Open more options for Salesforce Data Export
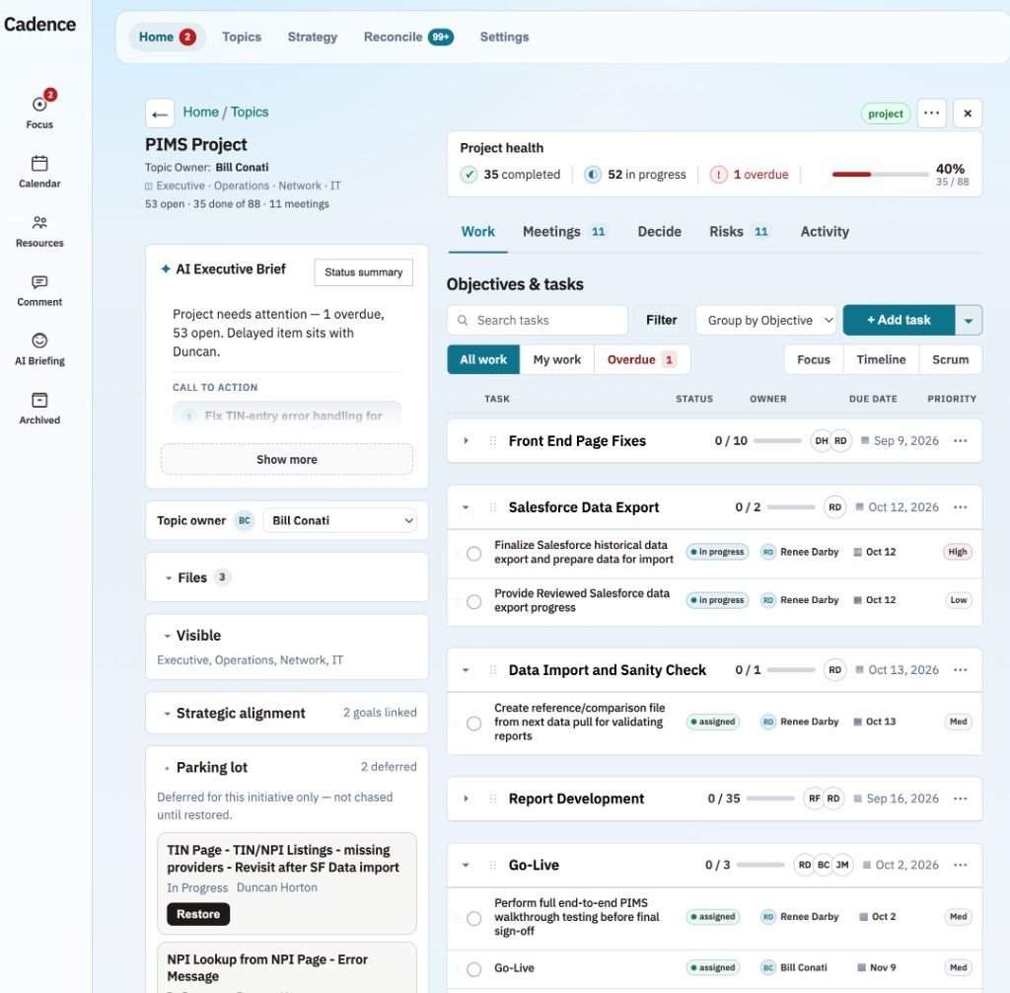Viewport: 1010px width, 993px height. (961, 507)
